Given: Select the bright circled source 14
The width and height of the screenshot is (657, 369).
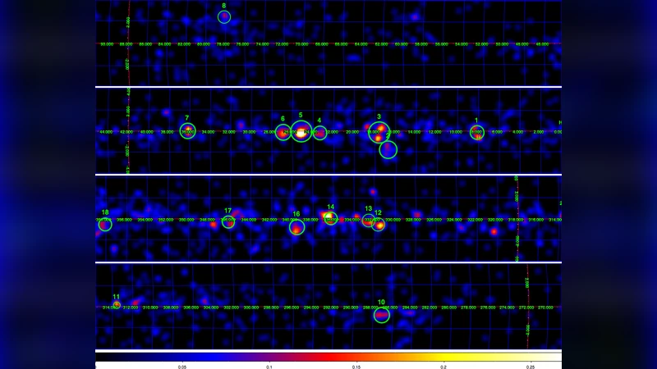Looking at the screenshot, I should [x=331, y=218].
